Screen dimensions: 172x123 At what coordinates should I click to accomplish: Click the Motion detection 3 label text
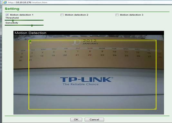click(x=131, y=15)
